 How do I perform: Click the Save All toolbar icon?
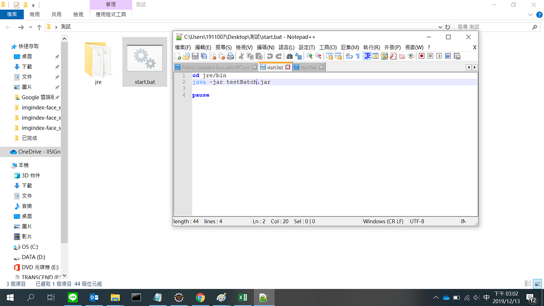coord(204,56)
